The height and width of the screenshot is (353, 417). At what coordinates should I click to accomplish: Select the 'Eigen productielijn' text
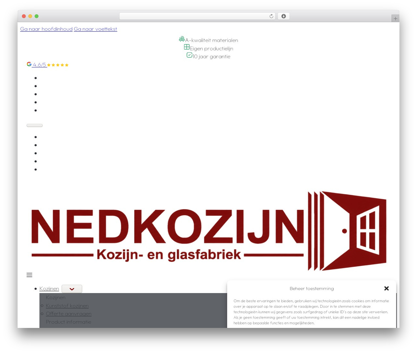[x=211, y=49]
